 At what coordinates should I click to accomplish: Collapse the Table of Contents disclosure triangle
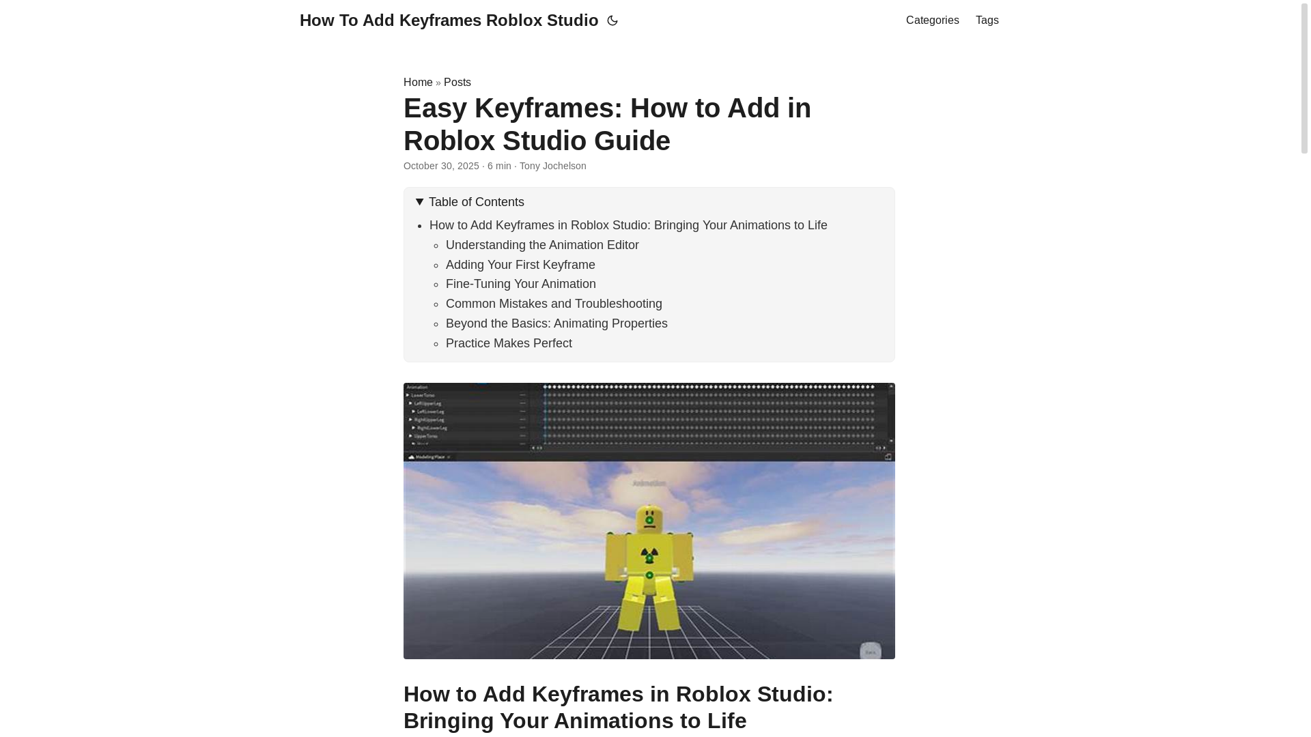pos(419,202)
